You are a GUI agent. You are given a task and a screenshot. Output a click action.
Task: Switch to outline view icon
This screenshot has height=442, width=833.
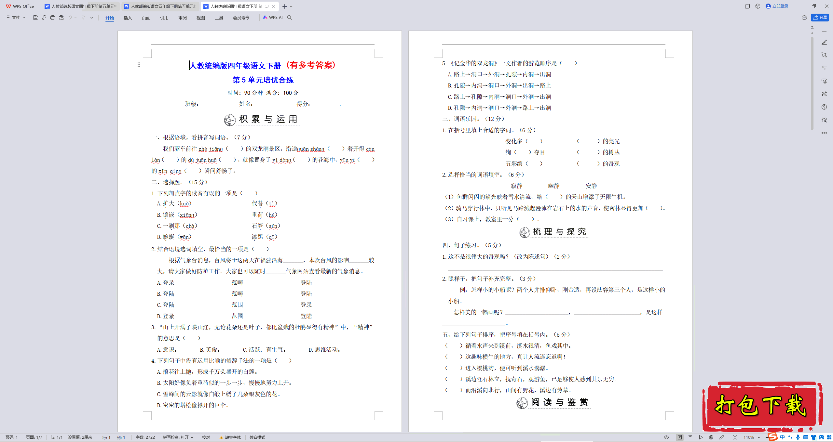(690, 437)
